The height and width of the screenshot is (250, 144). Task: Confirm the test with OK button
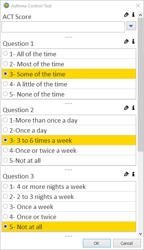coord(97,243)
